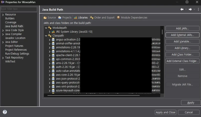201x117 pixels.
Task: Click the vertical scrollbar of the jar list
Action: click(x=162, y=32)
